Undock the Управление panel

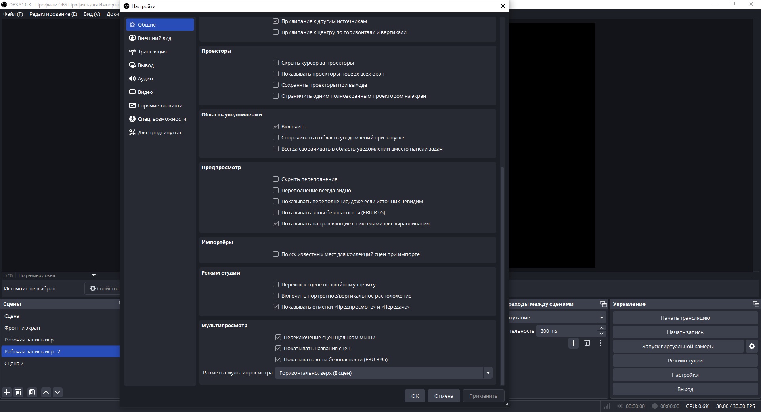point(756,304)
